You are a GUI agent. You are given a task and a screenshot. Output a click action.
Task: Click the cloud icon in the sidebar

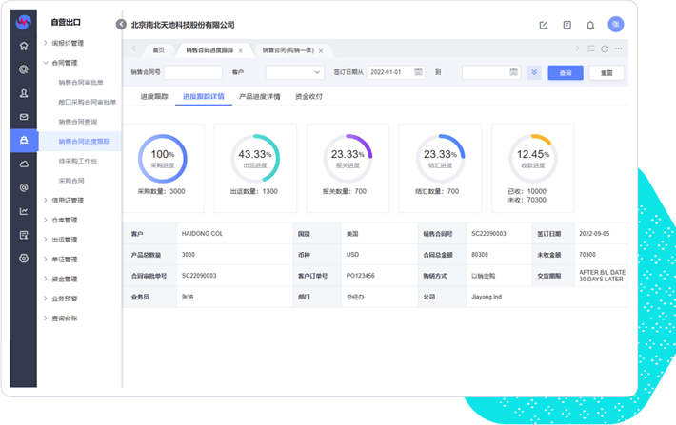(x=24, y=164)
